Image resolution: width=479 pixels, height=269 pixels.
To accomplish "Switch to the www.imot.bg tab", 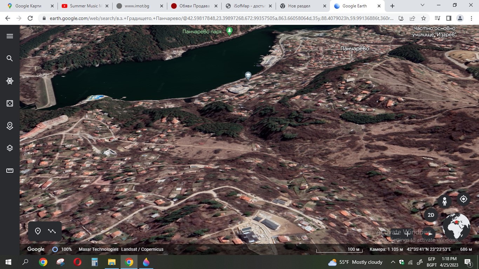I will tap(139, 6).
